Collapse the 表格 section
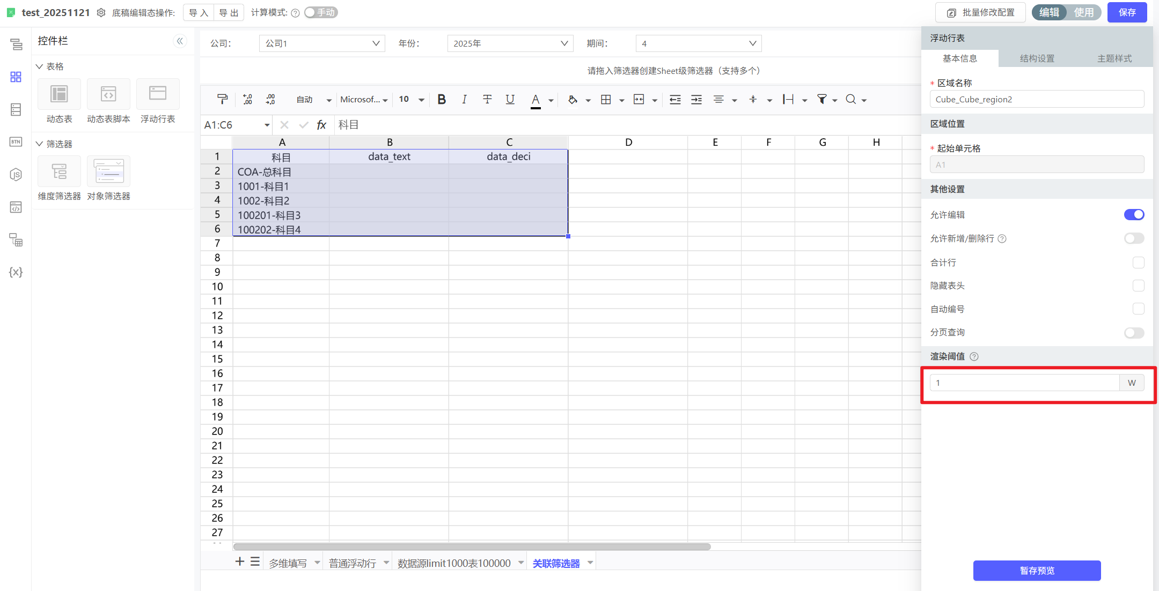Image resolution: width=1159 pixels, height=591 pixels. 39,66
